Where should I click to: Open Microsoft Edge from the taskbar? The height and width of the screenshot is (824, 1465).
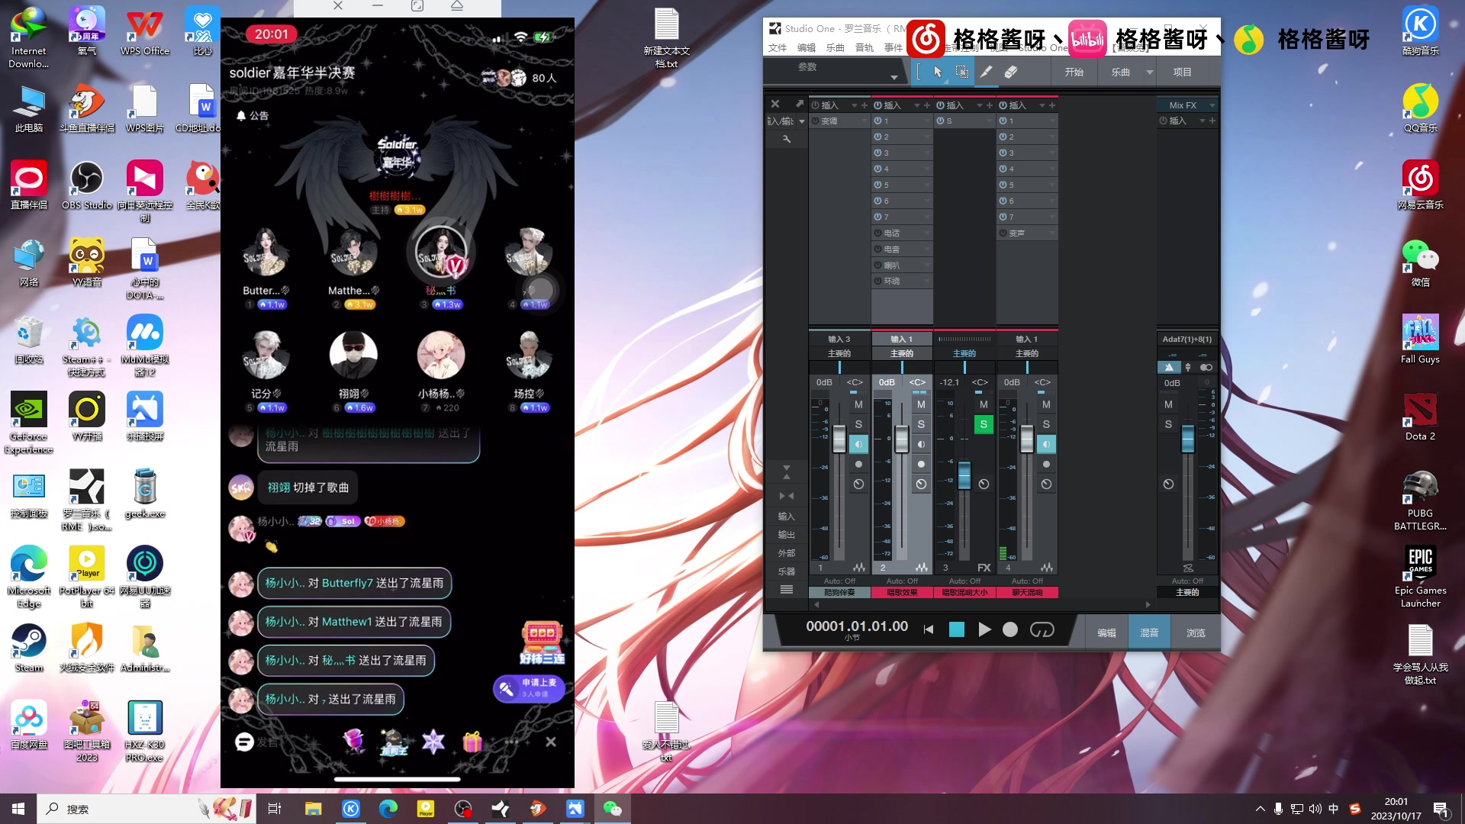[x=388, y=809]
